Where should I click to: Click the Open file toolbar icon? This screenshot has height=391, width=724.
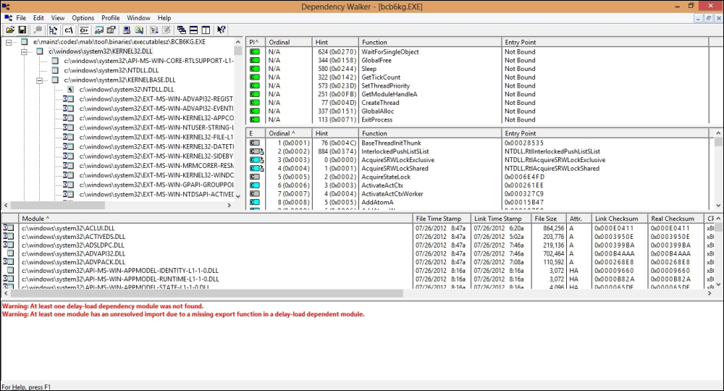click(10, 30)
